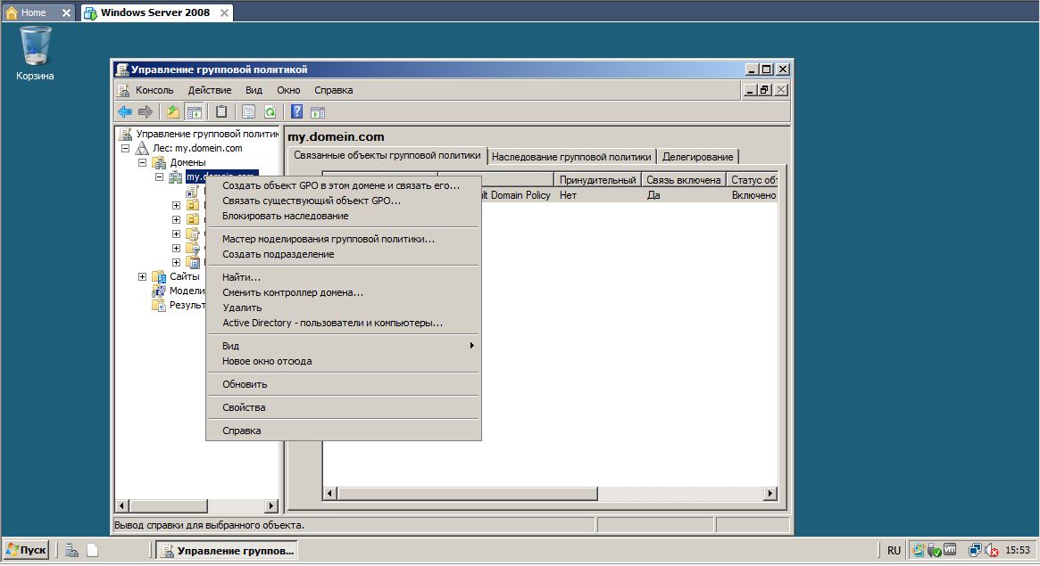This screenshot has width=1040, height=566.
Task: Select Обновить in the context menu
Action: (344, 385)
